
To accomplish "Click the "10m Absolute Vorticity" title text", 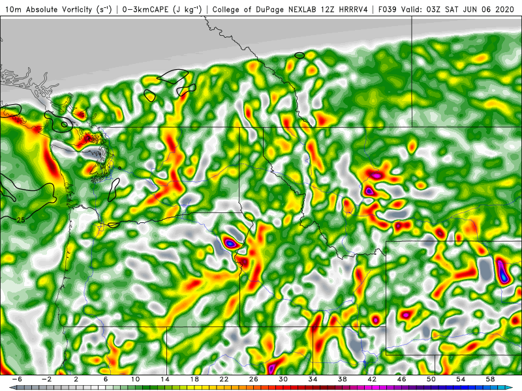I will pyautogui.click(x=48, y=9).
